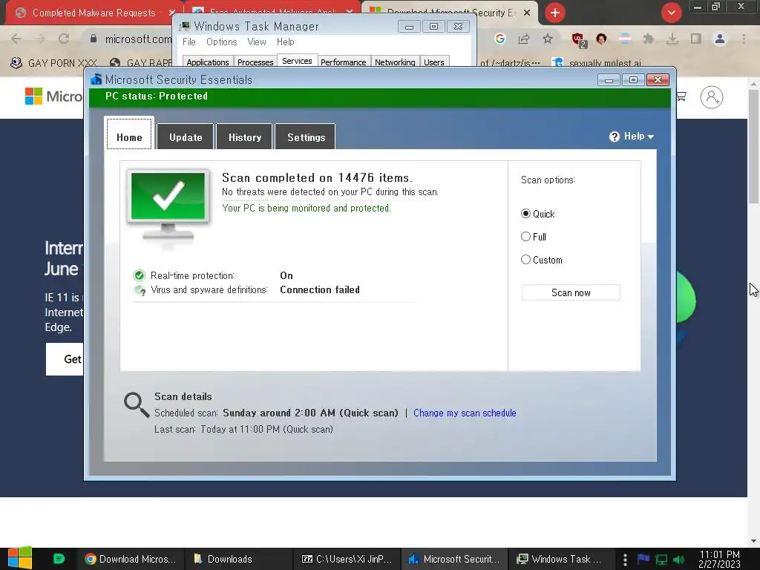The width and height of the screenshot is (760, 570).
Task: Switch to Task Manager Performance tab
Action: pos(343,62)
